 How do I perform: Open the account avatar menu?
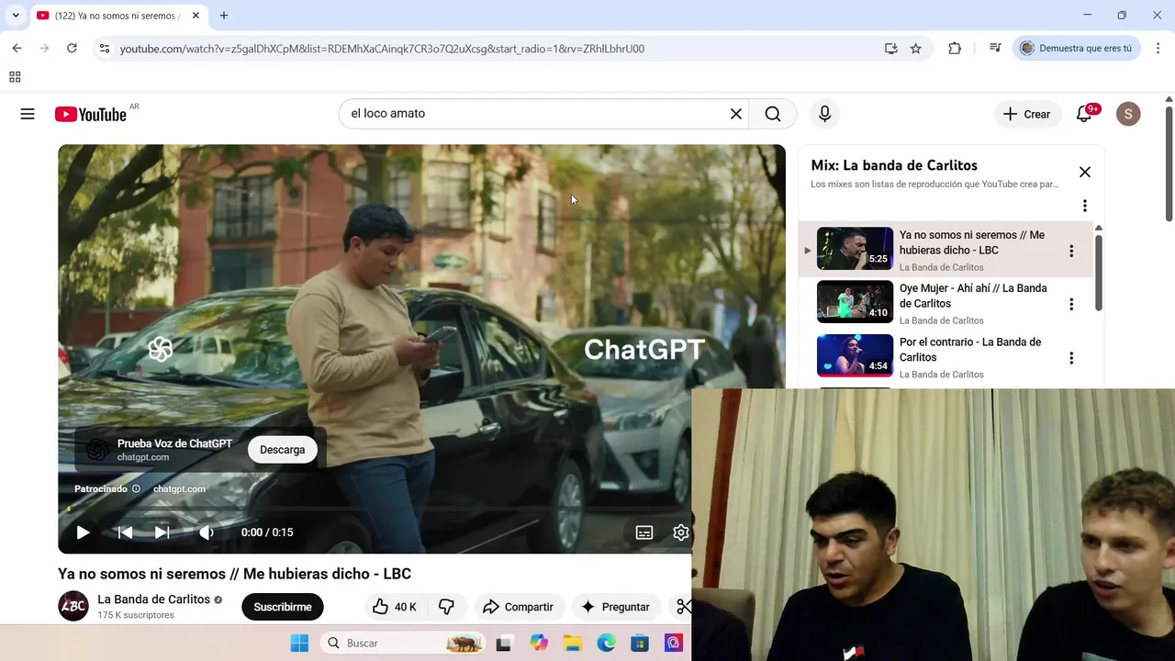coord(1128,114)
